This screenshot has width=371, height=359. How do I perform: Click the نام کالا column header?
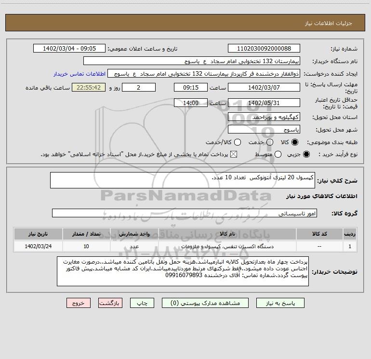[x=227, y=234]
